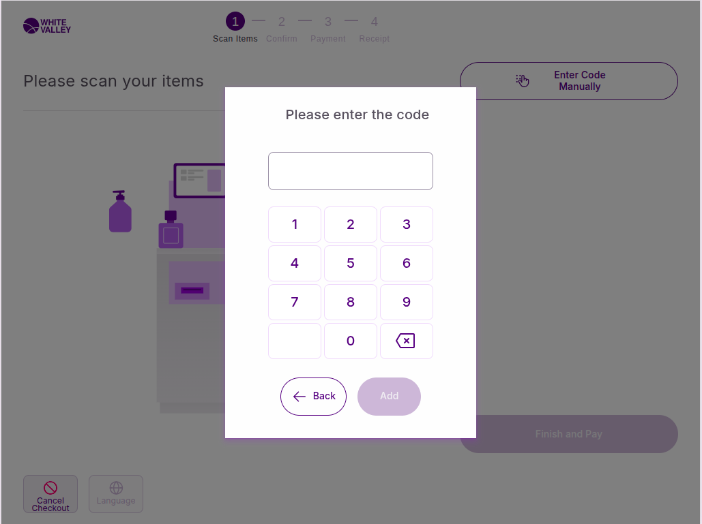
Task: Click the Cancel Checkout prohibition icon
Action: 50,487
